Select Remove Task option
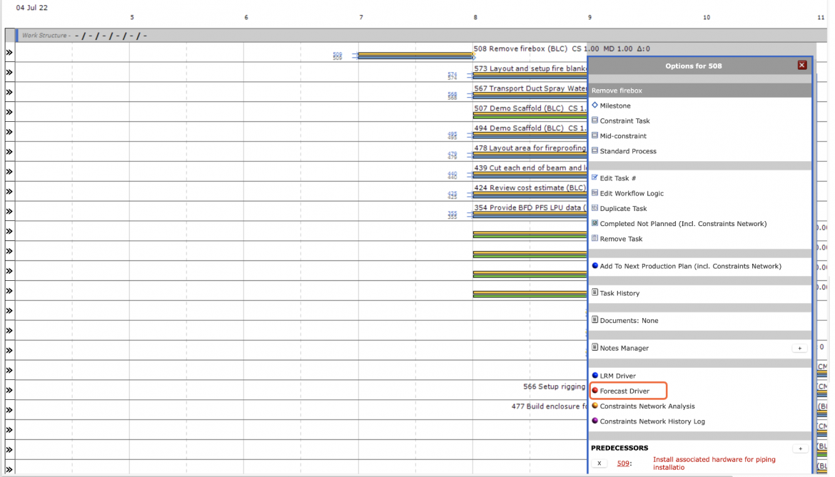 click(x=621, y=239)
